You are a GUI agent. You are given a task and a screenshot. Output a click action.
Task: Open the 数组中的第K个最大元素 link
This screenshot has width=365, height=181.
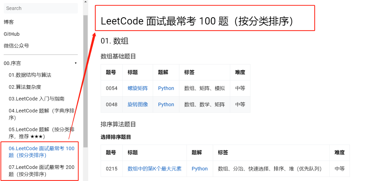click(x=155, y=169)
